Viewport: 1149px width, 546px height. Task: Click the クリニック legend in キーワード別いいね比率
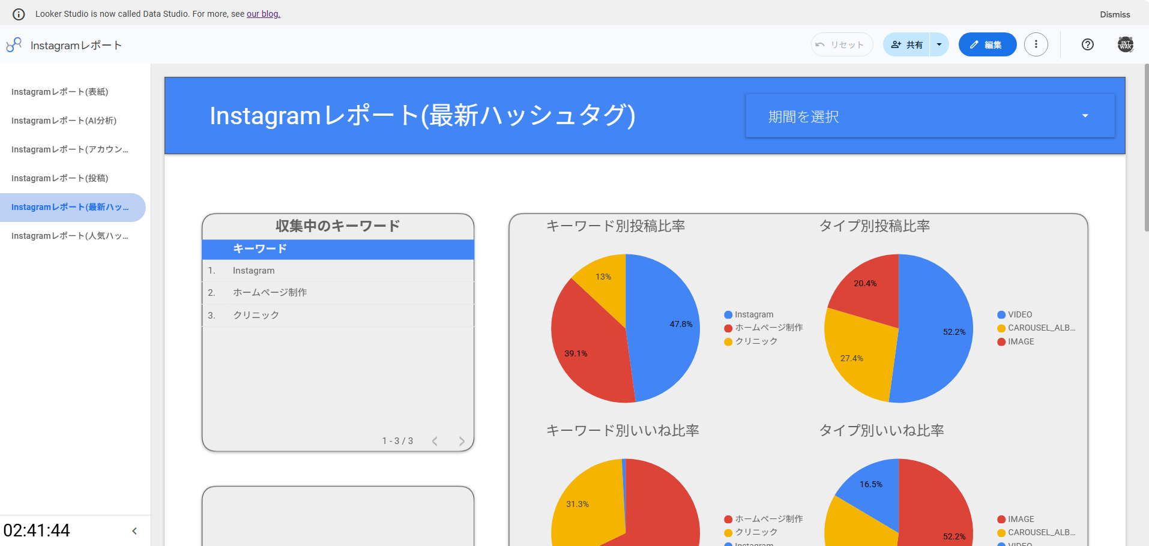(x=751, y=532)
